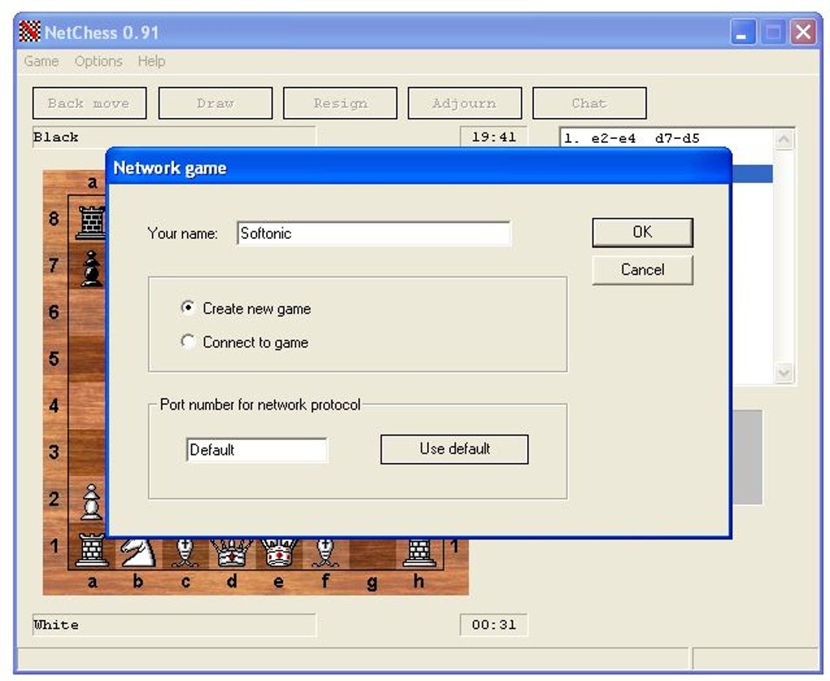Select the white queen on d1
This screenshot has height=681, width=830.
(x=231, y=553)
